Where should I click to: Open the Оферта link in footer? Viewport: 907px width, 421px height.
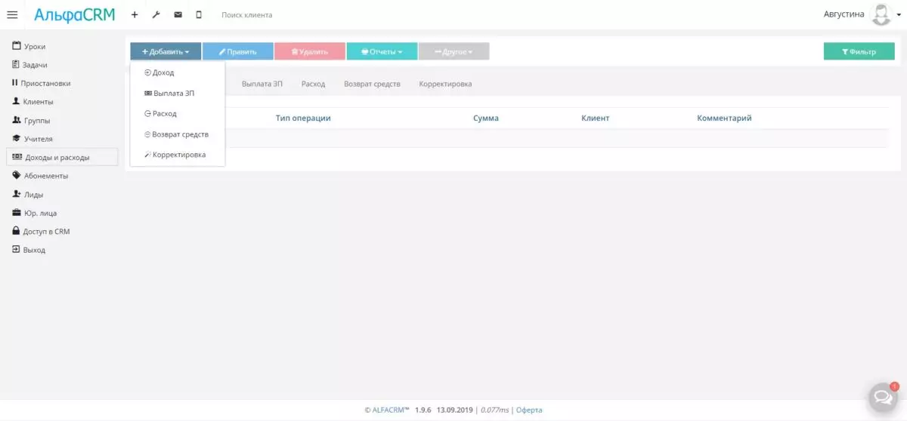pyautogui.click(x=529, y=410)
